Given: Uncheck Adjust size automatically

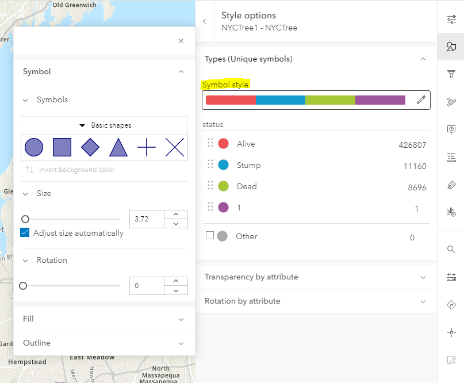Looking at the screenshot, I should (24, 233).
